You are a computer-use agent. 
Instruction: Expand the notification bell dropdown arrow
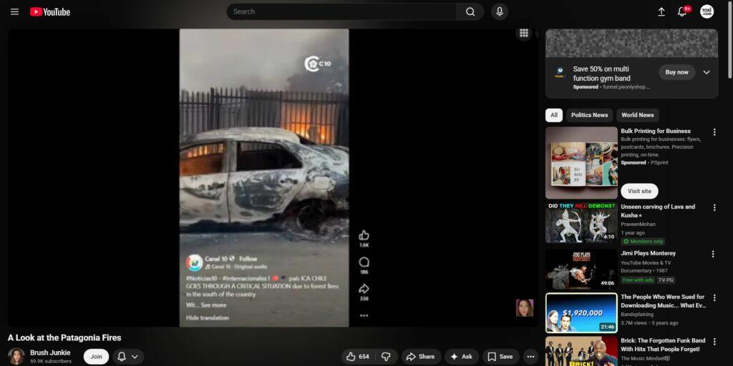[135, 356]
